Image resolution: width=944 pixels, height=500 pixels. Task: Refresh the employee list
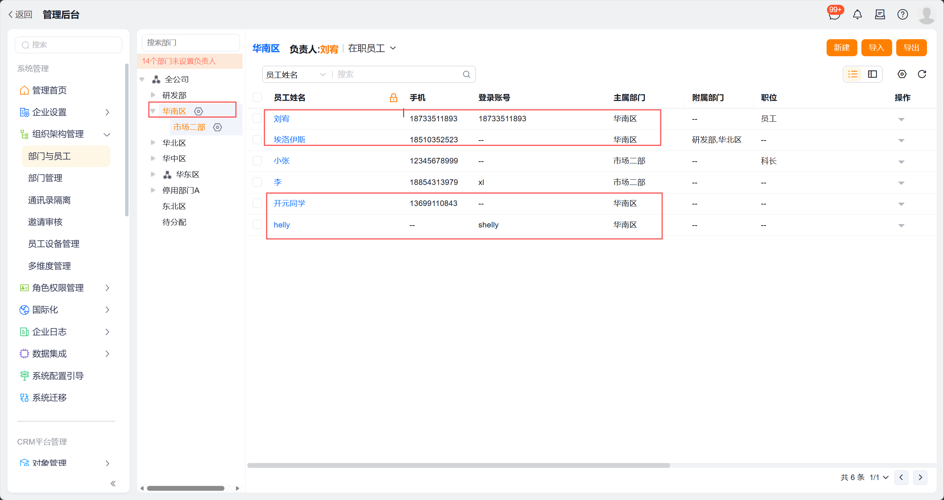(x=922, y=74)
